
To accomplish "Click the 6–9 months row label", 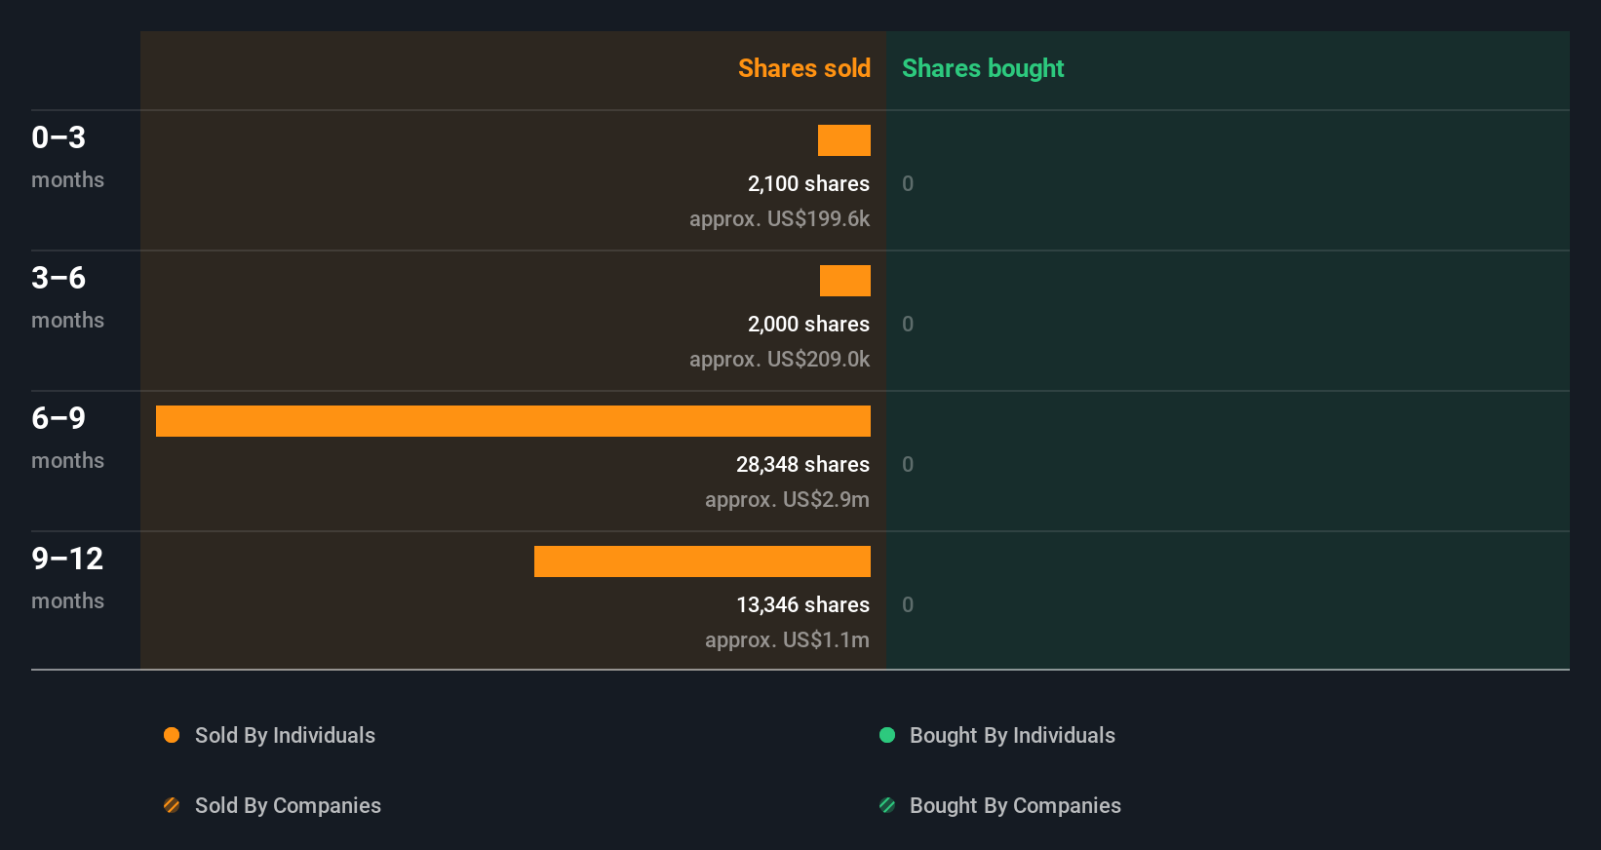I will 67,437.
